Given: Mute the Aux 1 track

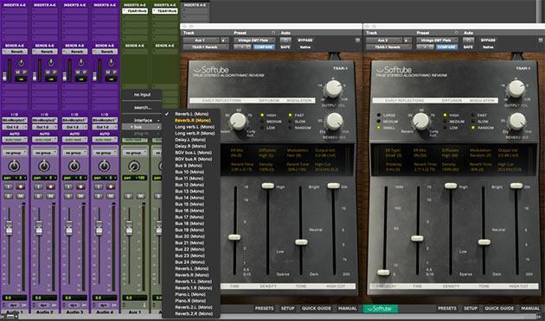Looking at the screenshot, I should coord(141,196).
